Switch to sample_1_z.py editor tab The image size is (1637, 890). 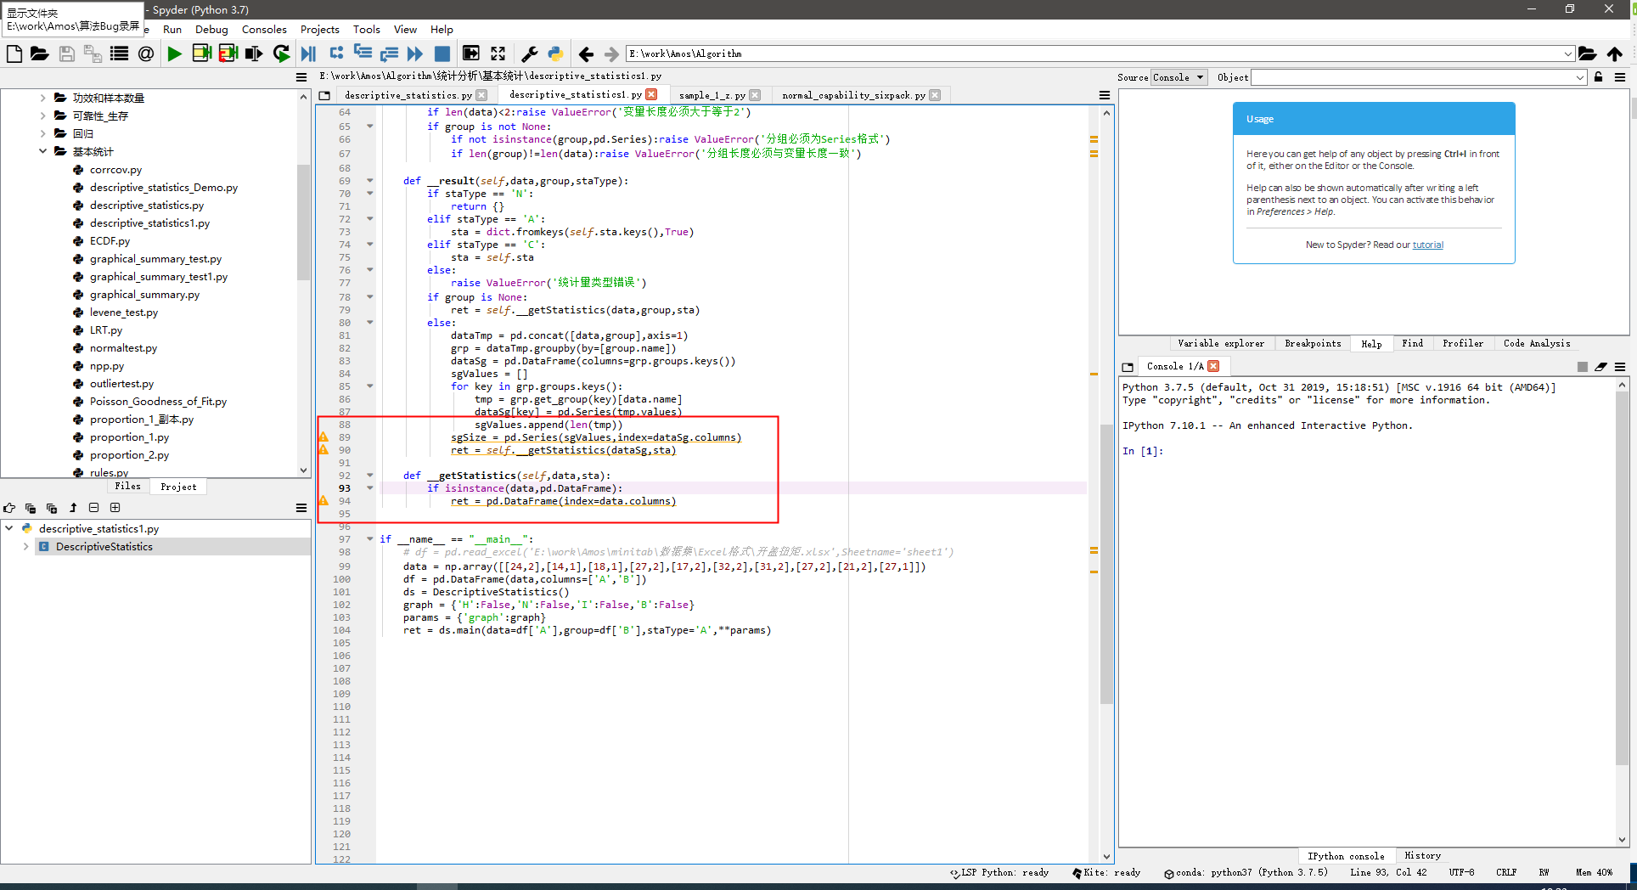712,95
